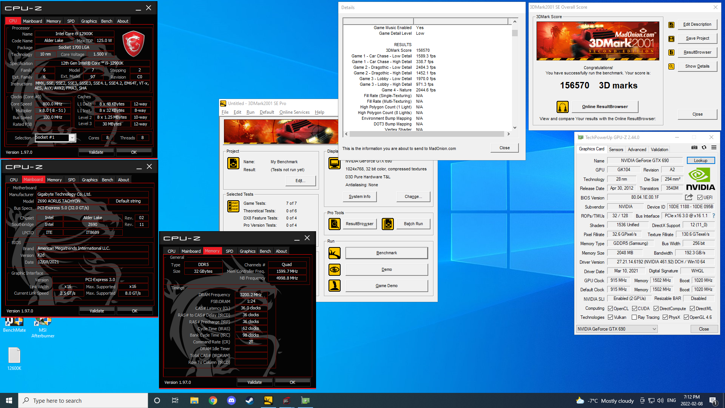725x408 pixels.
Task: Open the BenchMate desktop shortcut
Action: click(14, 325)
